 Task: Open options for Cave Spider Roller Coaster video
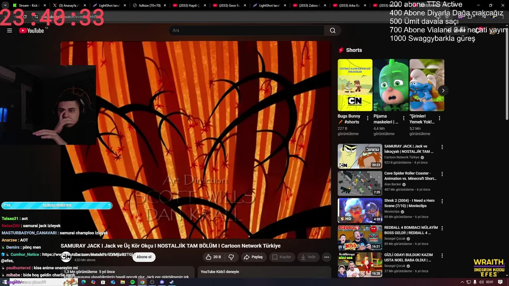click(442, 174)
